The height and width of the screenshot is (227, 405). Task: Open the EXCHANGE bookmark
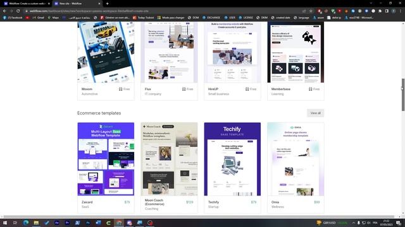pos(211,18)
